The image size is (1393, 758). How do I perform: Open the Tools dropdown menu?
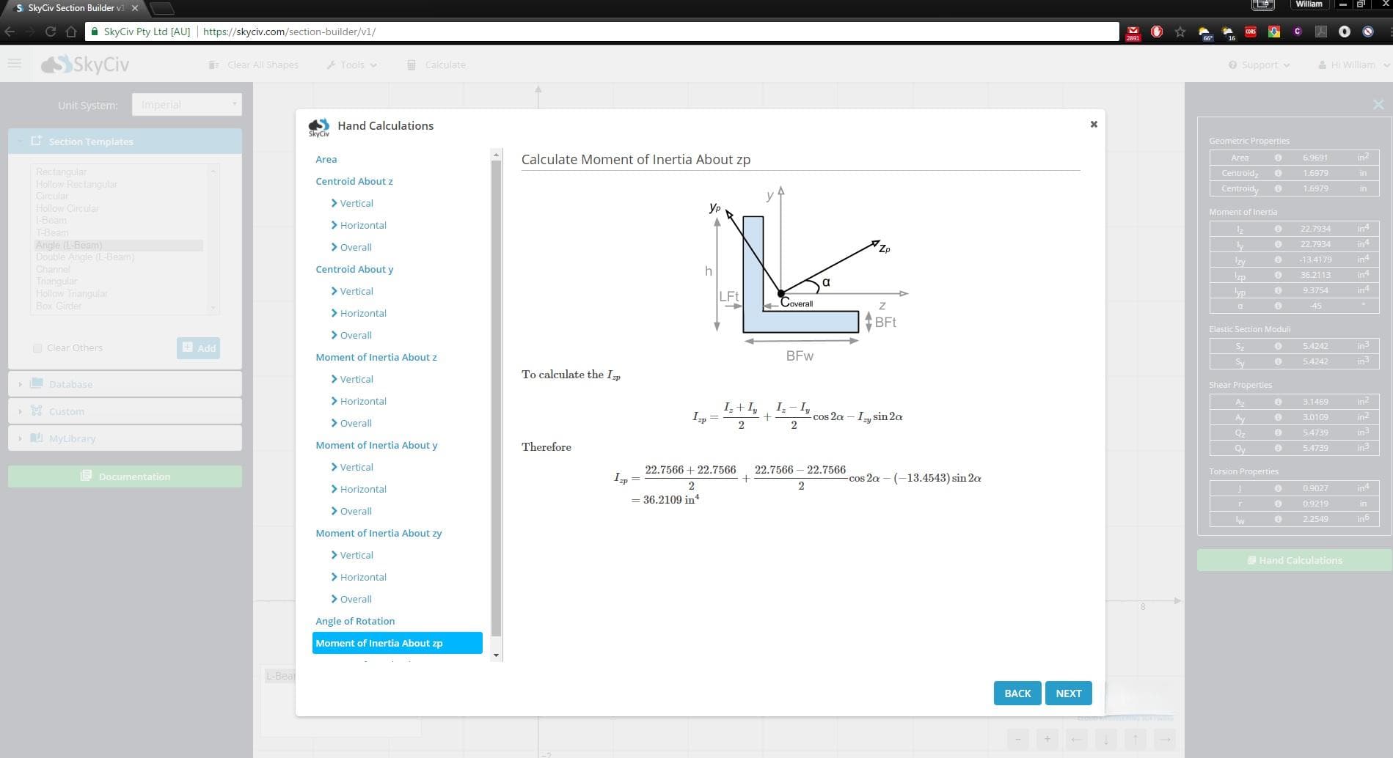point(352,65)
